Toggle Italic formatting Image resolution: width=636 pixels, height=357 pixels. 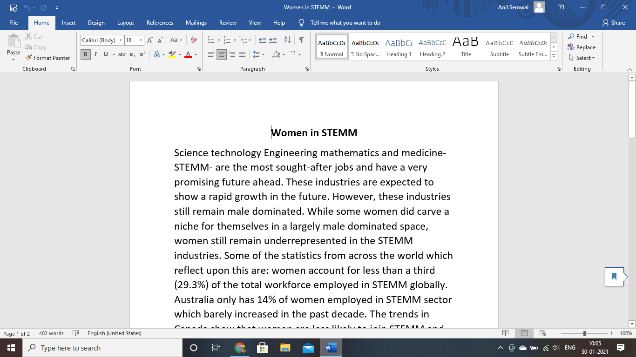point(95,55)
